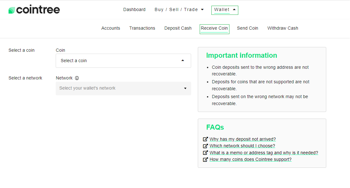The height and width of the screenshot is (188, 350).
Task: Click the 'Select a coin' side label
Action: (22, 50)
